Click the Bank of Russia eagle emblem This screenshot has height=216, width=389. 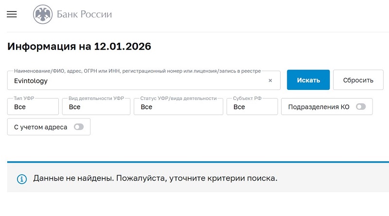42,15
